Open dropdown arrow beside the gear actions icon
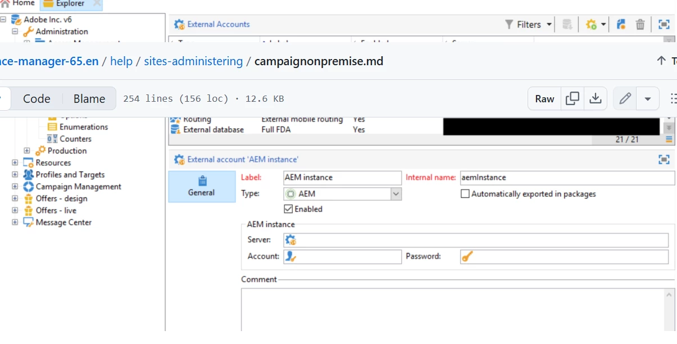This screenshot has height=344, width=677. (603, 25)
